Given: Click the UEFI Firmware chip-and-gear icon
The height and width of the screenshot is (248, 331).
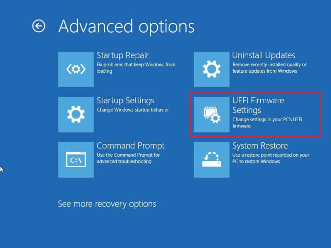Looking at the screenshot, I should (x=212, y=114).
